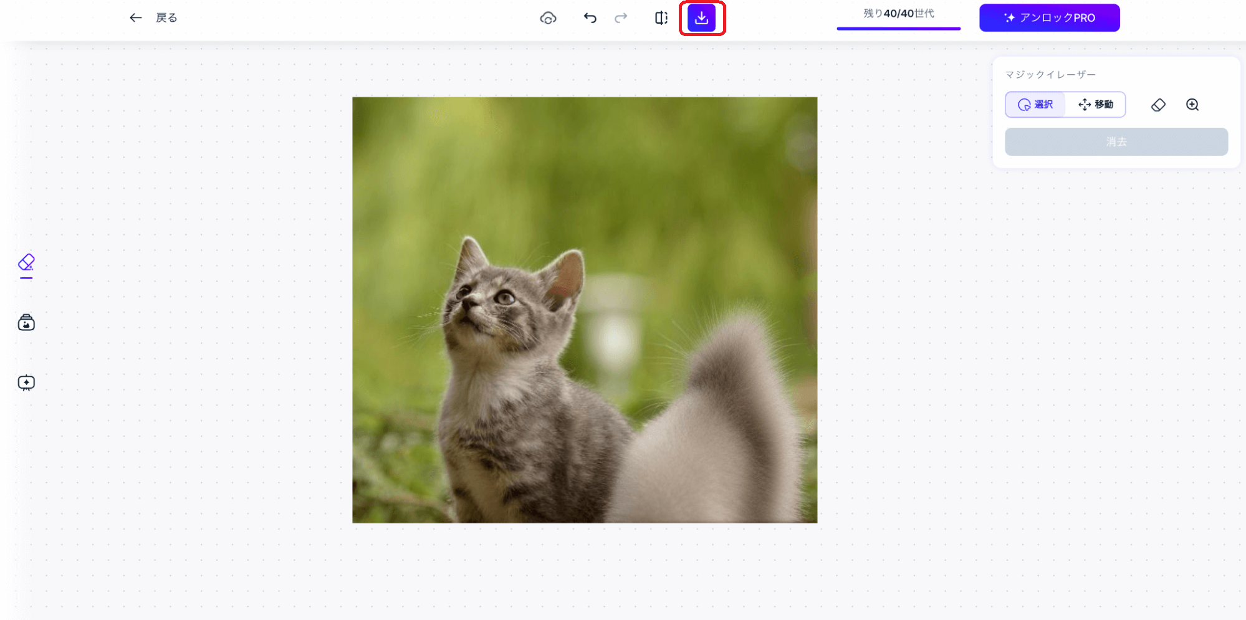
Task: Click the 残り40/40世代 usage counter
Action: click(x=898, y=14)
